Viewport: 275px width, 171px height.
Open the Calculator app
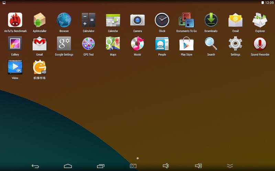(x=88, y=20)
